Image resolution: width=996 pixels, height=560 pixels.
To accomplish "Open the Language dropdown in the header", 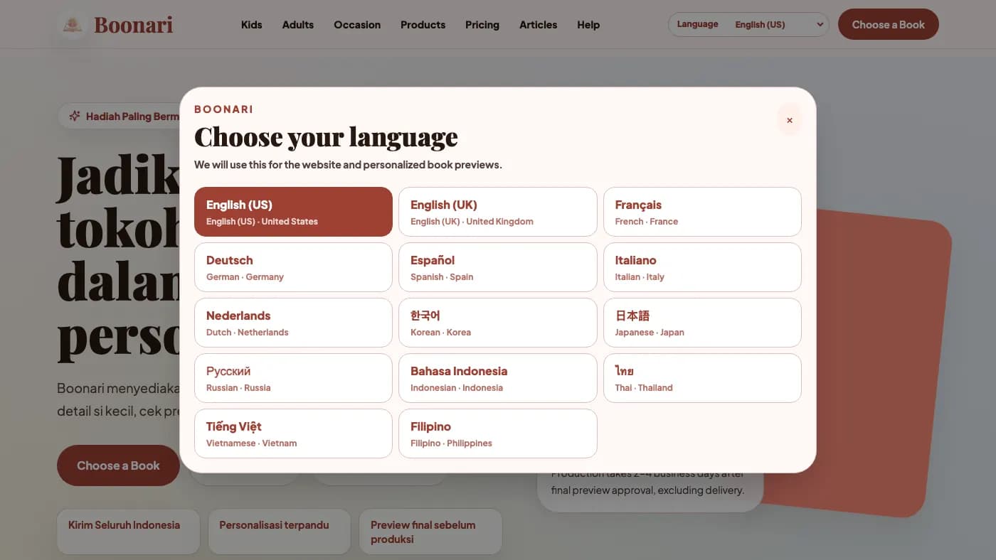I will pos(748,24).
